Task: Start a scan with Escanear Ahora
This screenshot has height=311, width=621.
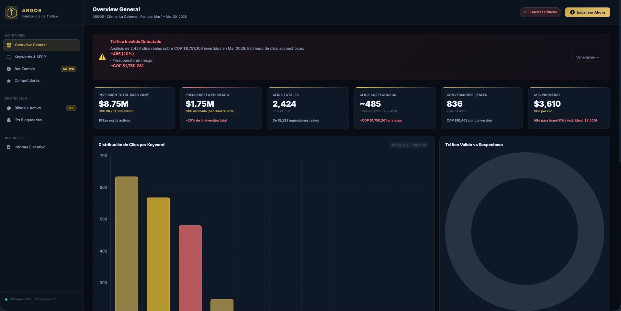Action: pos(587,12)
